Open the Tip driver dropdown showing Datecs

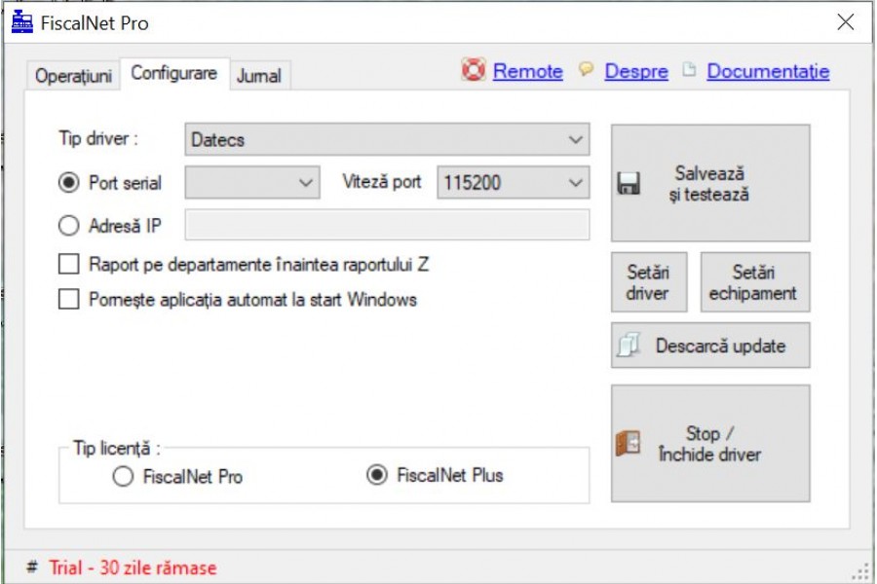(x=387, y=139)
